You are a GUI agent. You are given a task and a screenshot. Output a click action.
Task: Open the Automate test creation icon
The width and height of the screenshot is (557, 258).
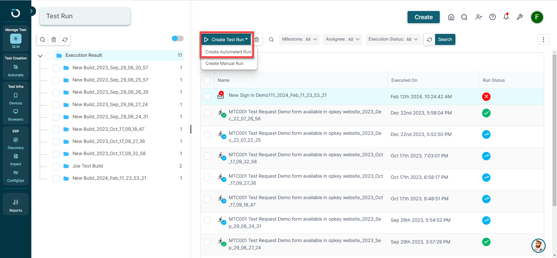click(x=16, y=67)
